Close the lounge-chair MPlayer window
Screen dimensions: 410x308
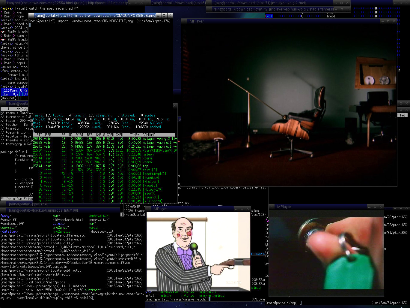coord(394,21)
